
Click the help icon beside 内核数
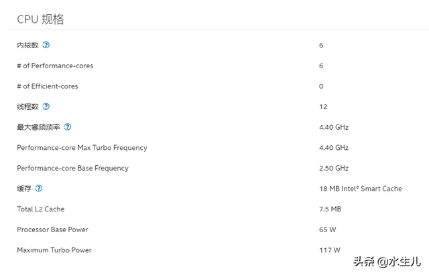[46, 45]
